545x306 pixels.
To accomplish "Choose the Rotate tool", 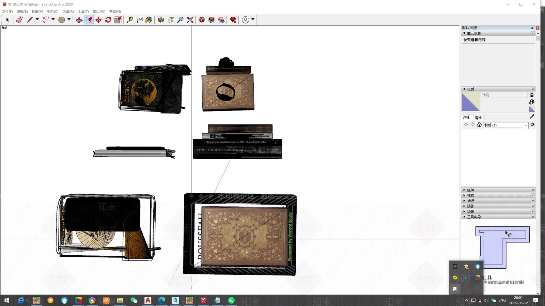I will click(108, 20).
